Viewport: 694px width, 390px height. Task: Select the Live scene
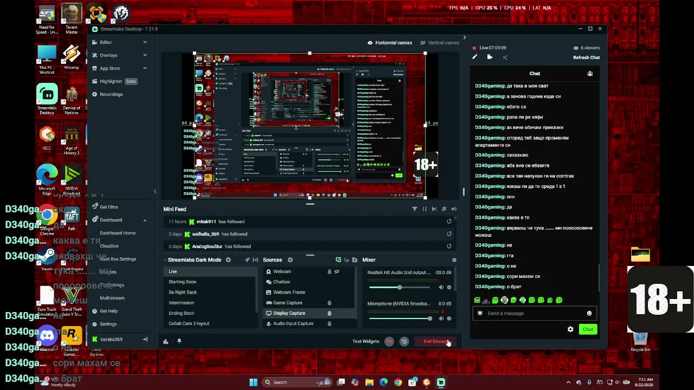pyautogui.click(x=210, y=271)
